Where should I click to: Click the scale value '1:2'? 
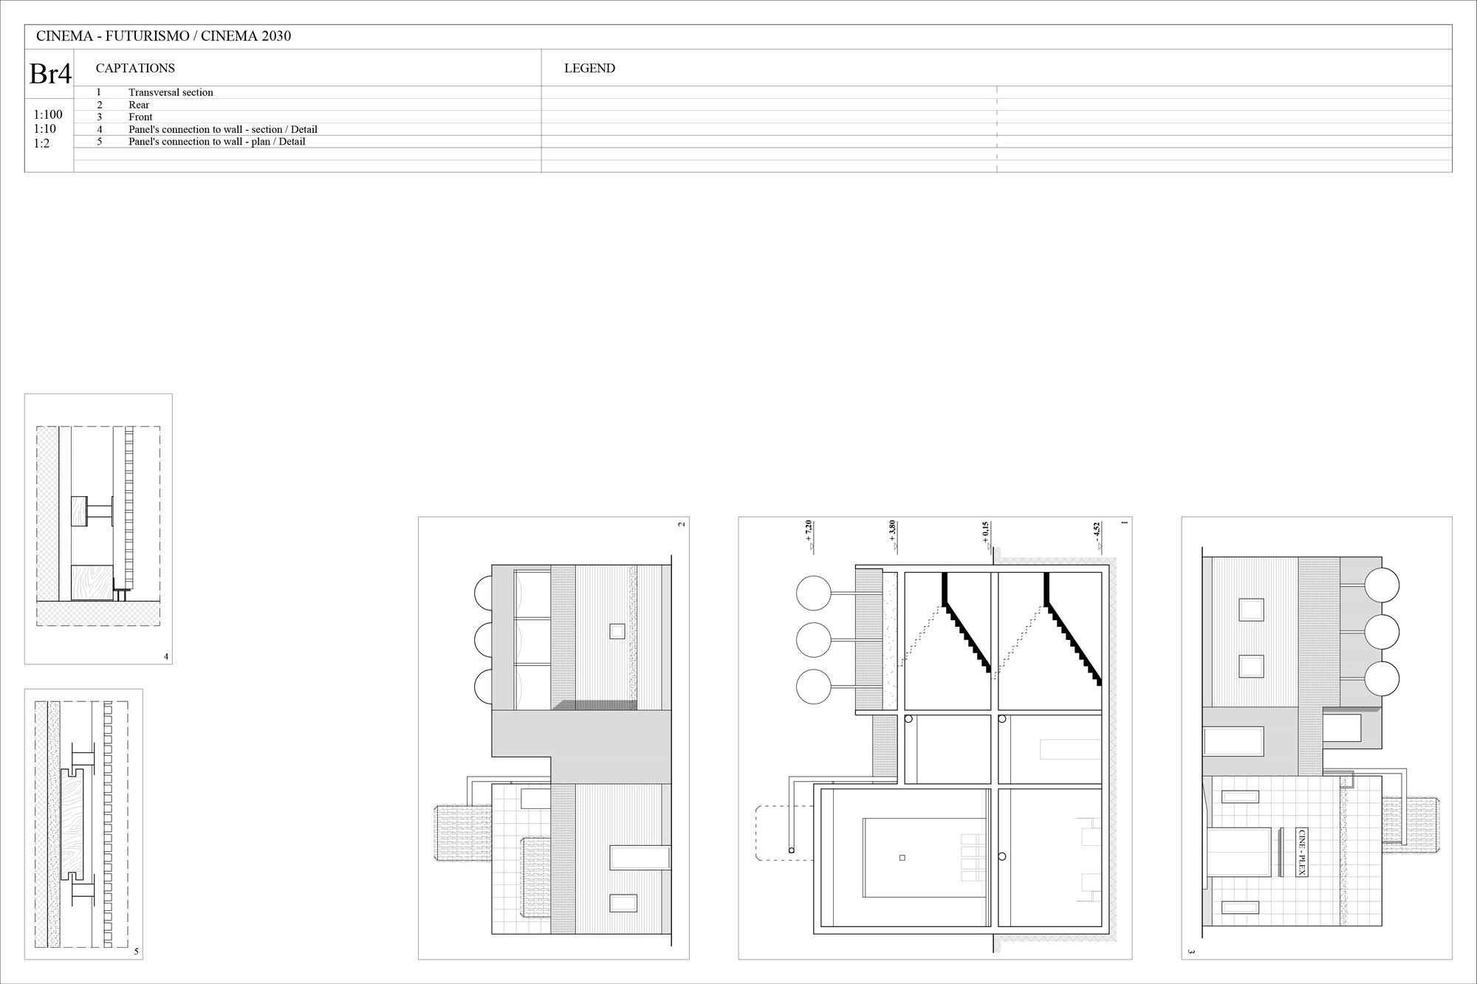point(41,143)
